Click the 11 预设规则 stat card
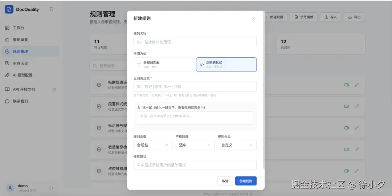 pos(109,44)
